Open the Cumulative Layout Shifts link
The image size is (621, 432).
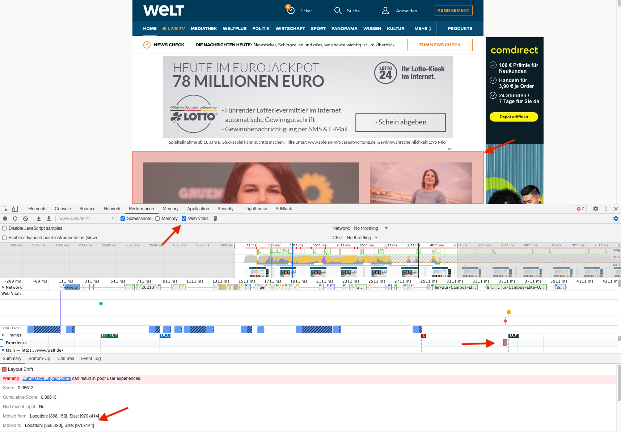47,378
